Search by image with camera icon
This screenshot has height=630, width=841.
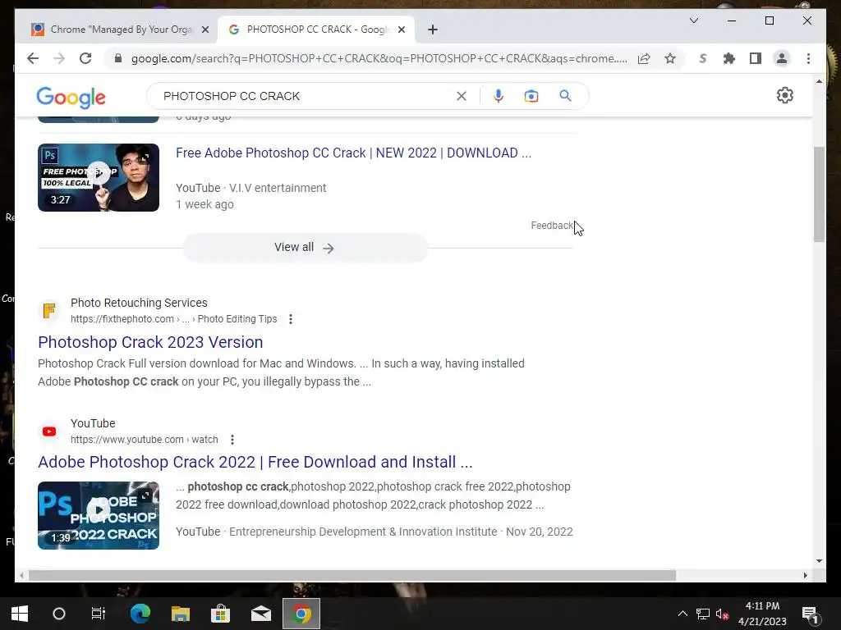(x=531, y=96)
